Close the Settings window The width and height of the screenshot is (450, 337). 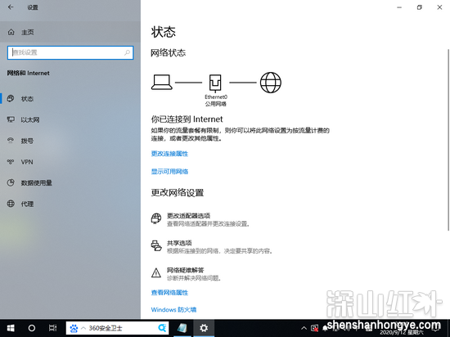click(439, 7)
